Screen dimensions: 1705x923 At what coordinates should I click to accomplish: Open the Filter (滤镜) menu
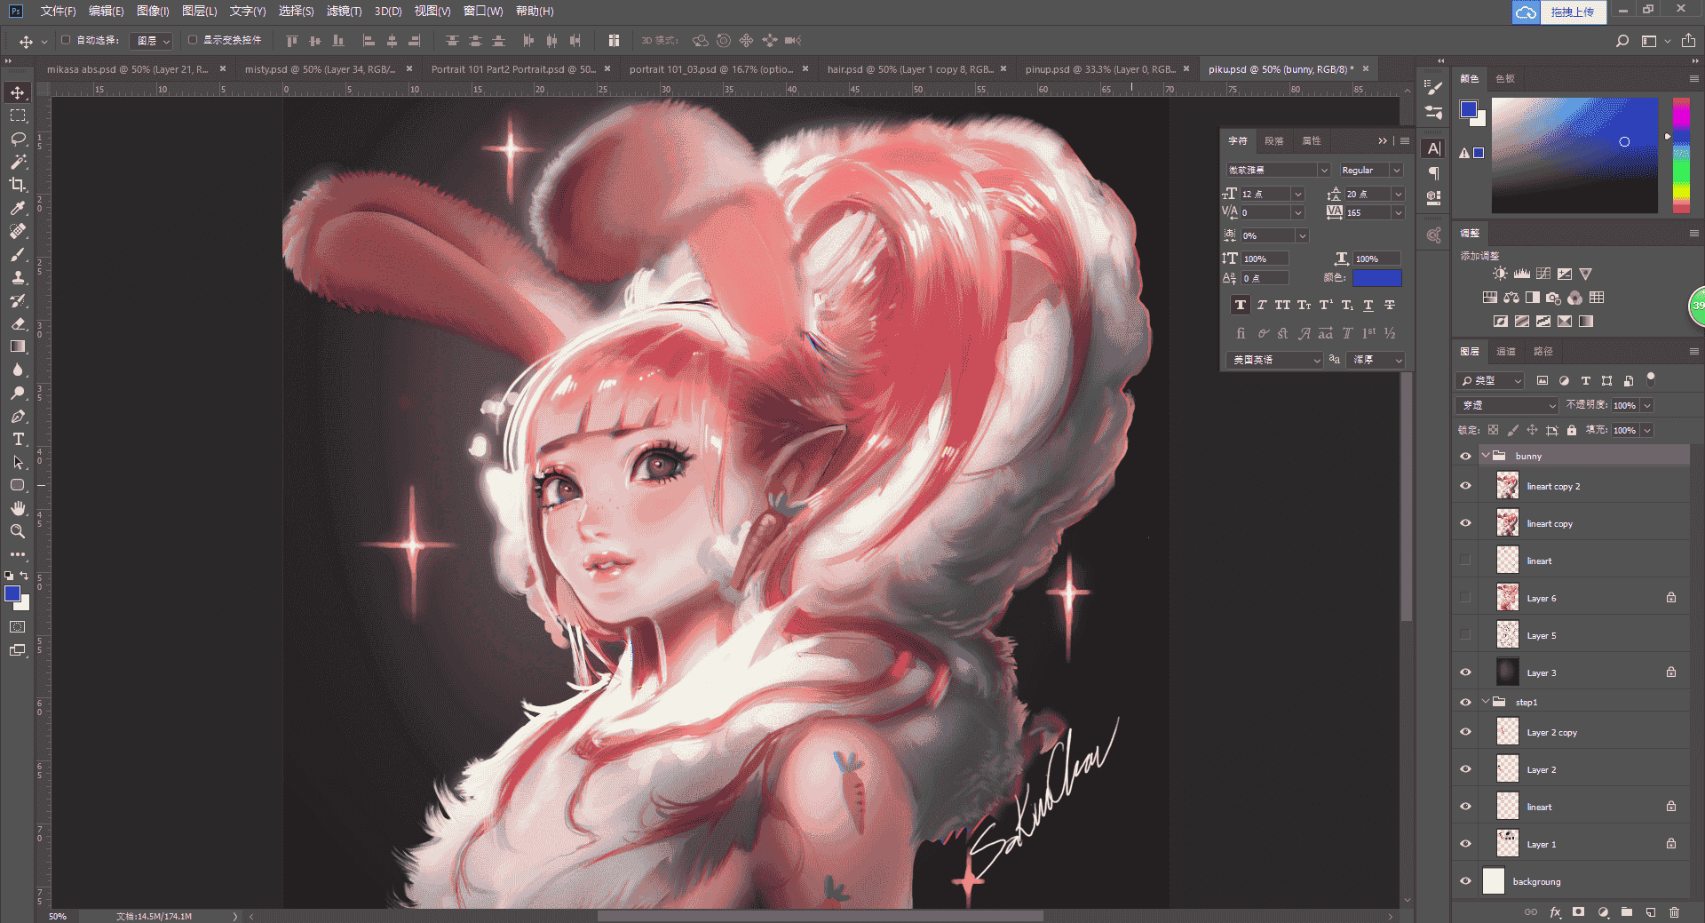tap(344, 11)
